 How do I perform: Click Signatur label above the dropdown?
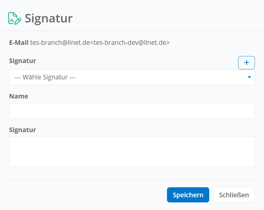pyautogui.click(x=23, y=61)
